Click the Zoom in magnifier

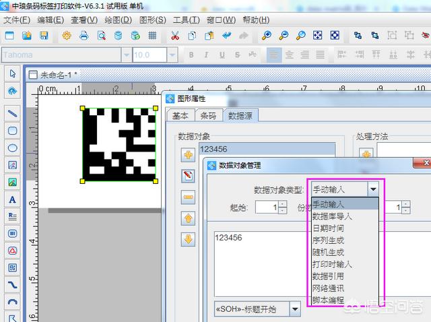click(267, 36)
